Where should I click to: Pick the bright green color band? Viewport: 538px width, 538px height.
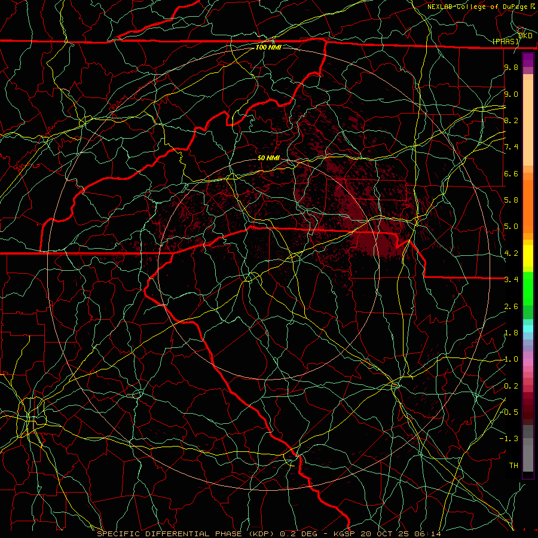click(528, 288)
